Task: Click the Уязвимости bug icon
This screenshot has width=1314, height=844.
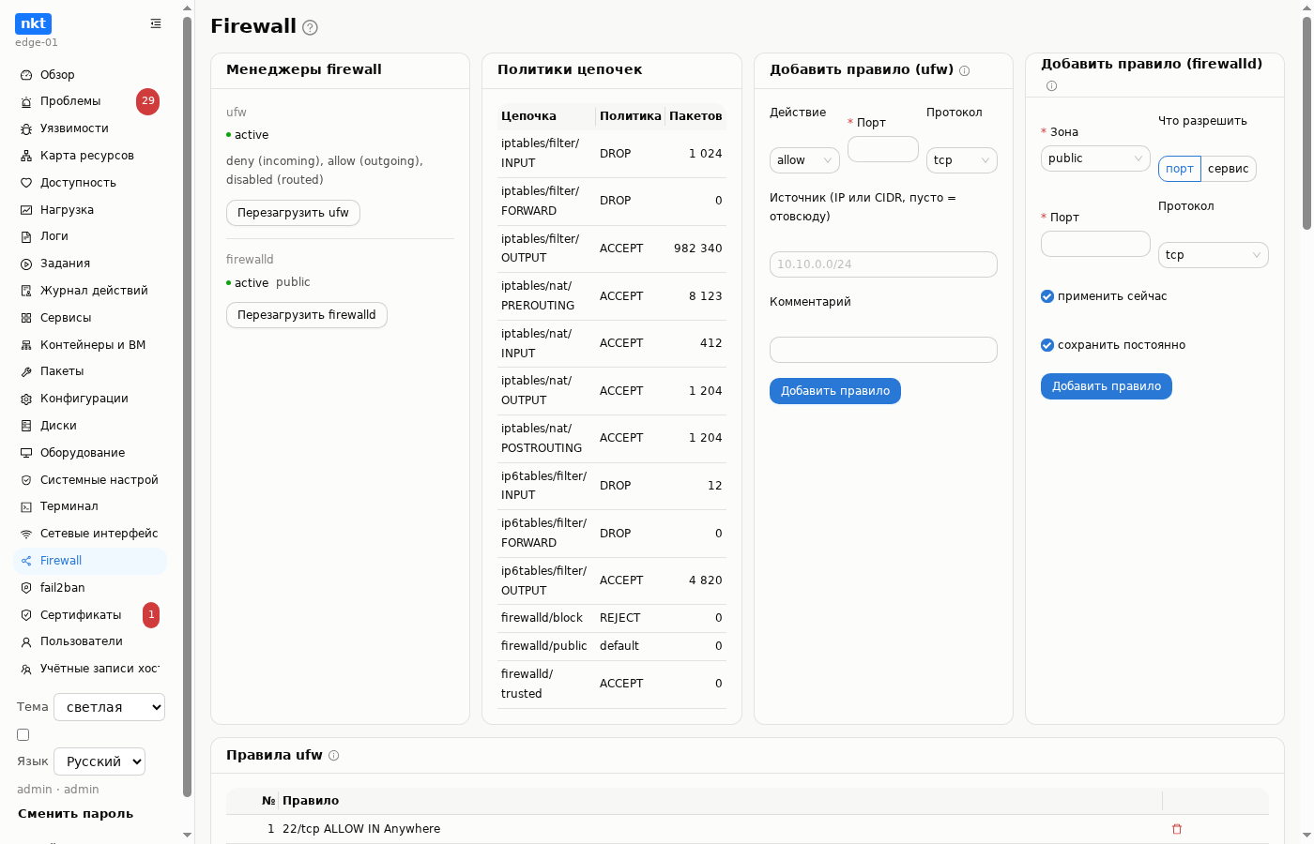Action: 26,128
